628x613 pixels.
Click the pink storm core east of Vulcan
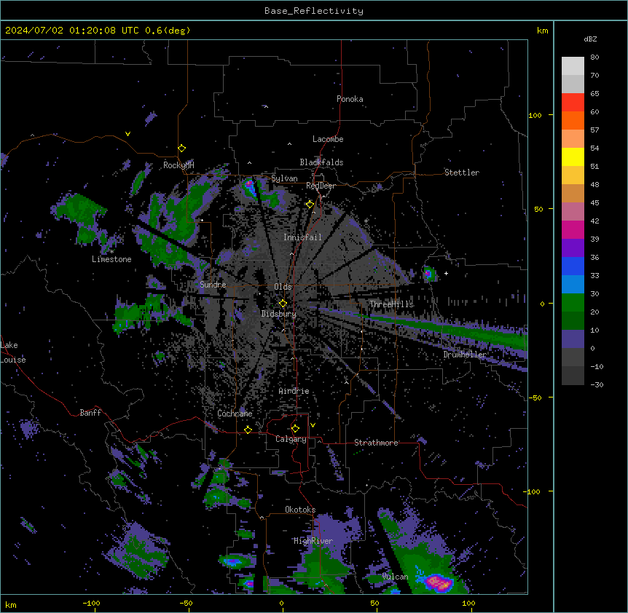(439, 582)
